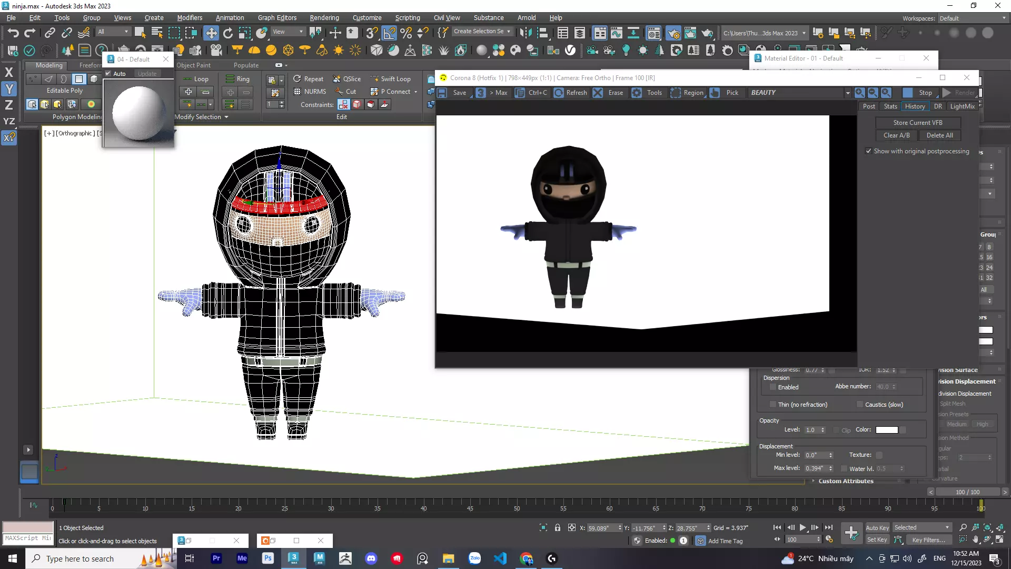Click Zoom Extents All Selected viewport icon
The image size is (1011, 569).
point(1000,527)
